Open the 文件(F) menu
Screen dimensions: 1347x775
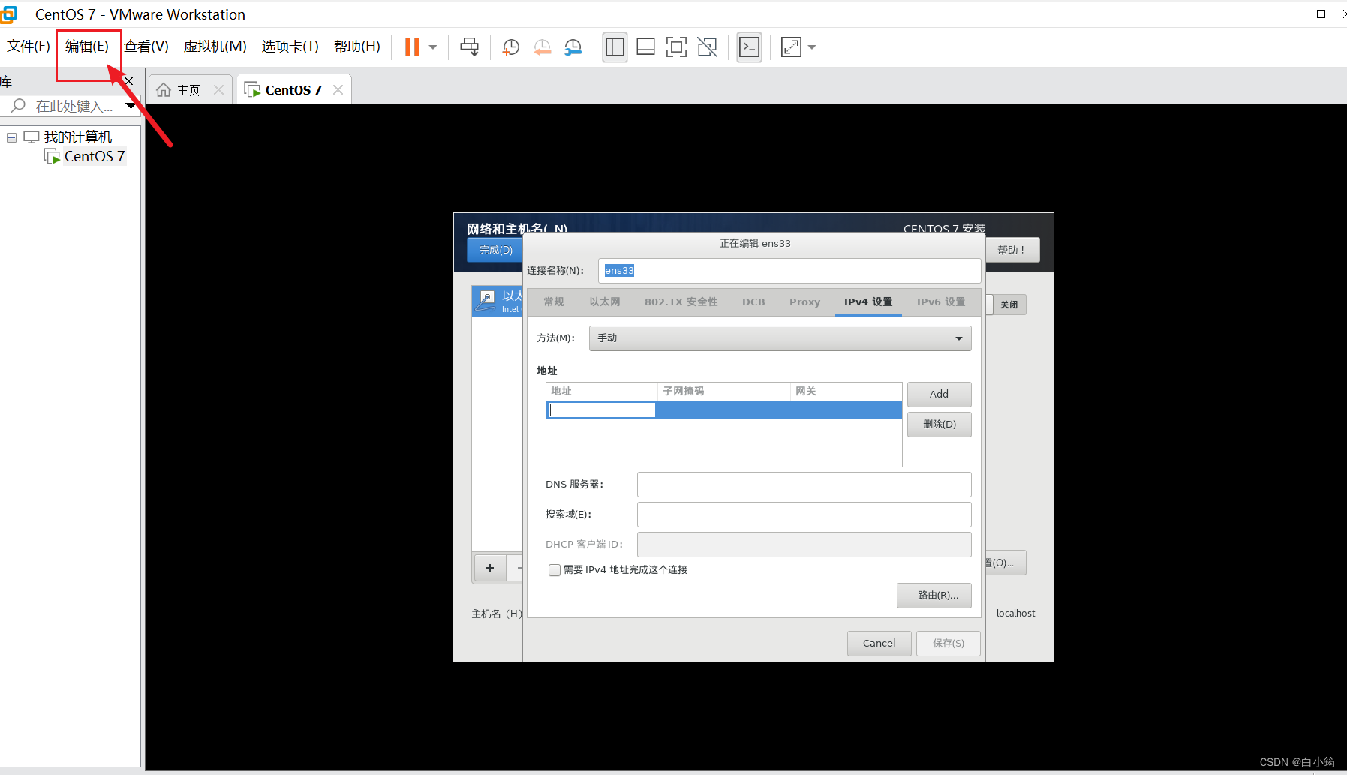(29, 47)
